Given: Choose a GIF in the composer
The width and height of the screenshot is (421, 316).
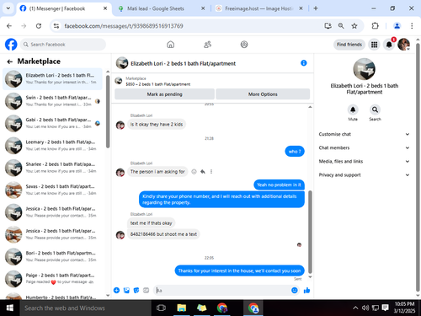Looking at the screenshot, I should (147, 290).
